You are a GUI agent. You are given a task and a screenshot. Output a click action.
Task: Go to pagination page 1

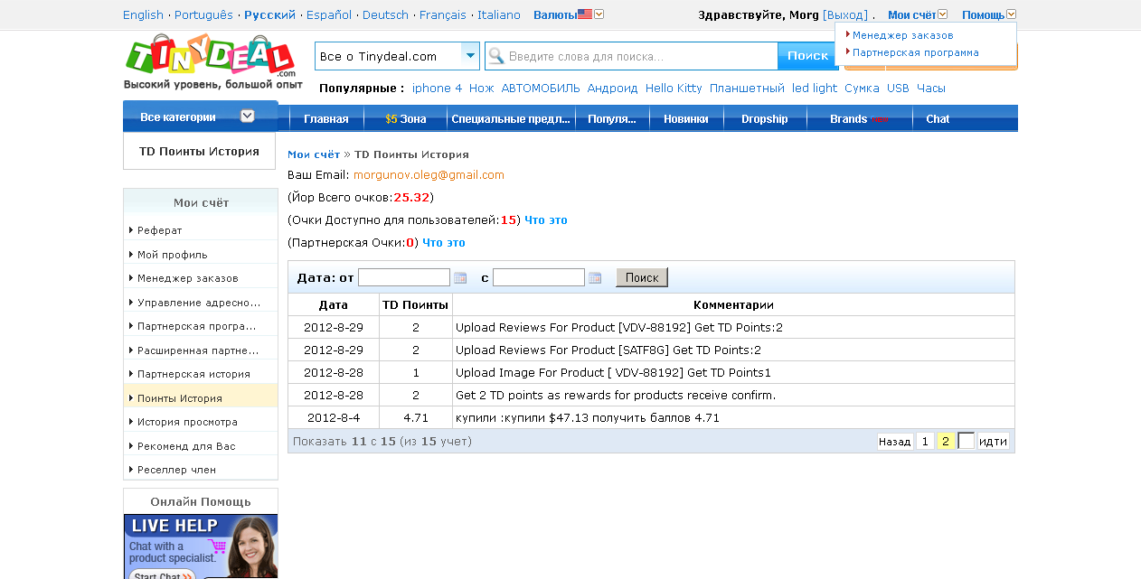925,442
